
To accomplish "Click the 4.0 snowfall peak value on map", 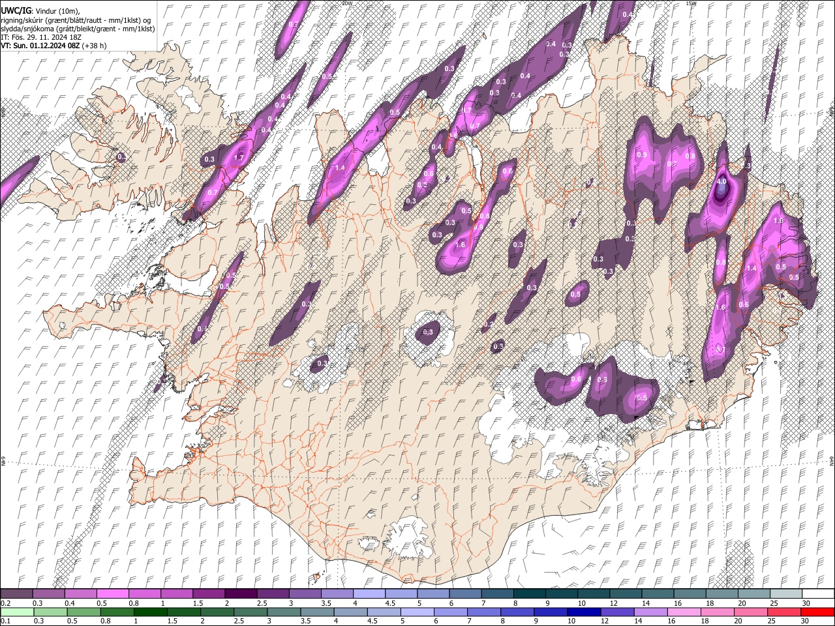I will coord(721,183).
